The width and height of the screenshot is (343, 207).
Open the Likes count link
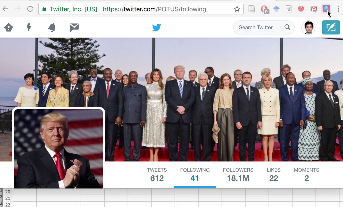(x=274, y=175)
